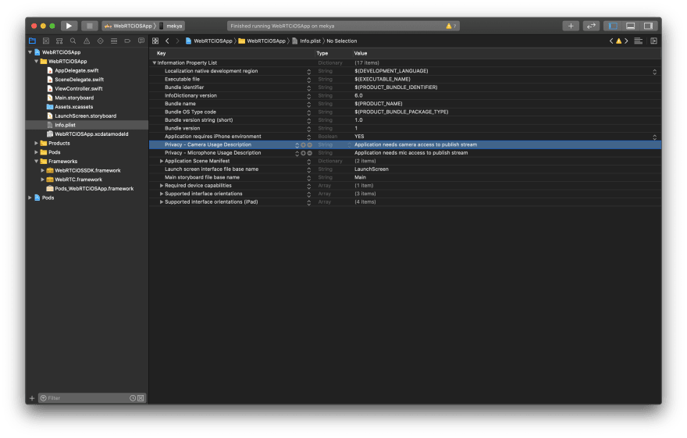Jump to previous issue in jump bar
The image size is (687, 438).
click(611, 41)
